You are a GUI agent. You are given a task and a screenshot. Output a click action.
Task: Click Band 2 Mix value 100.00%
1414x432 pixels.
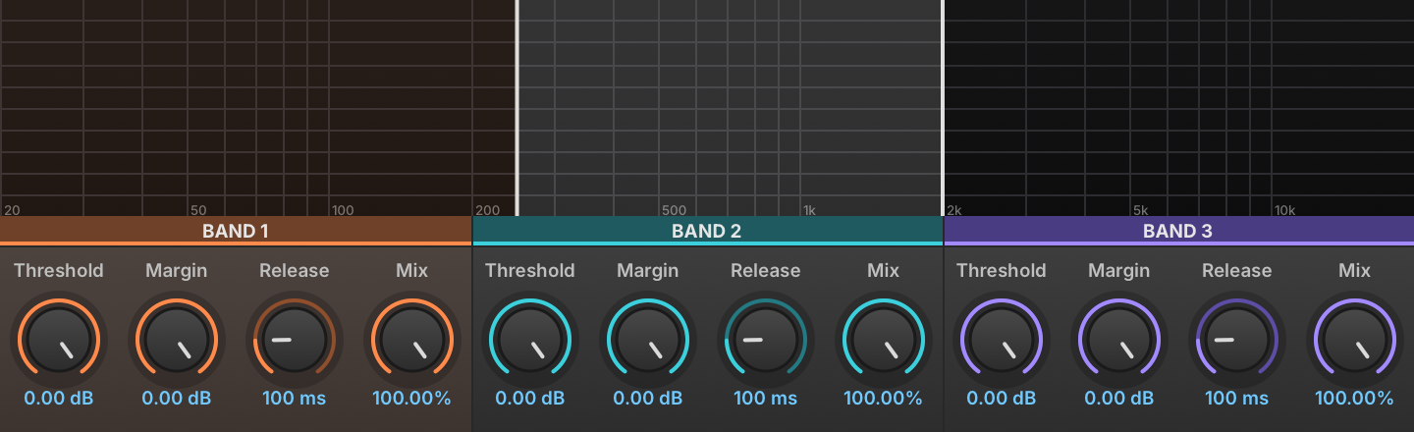pos(884,399)
